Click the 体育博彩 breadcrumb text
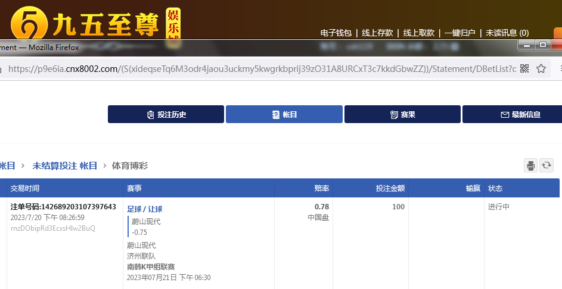Viewport: 562px width, 289px height. point(130,165)
